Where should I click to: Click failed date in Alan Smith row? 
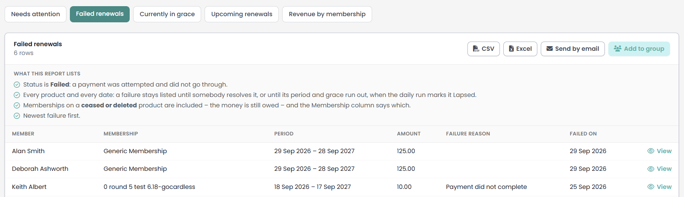pyautogui.click(x=588, y=151)
